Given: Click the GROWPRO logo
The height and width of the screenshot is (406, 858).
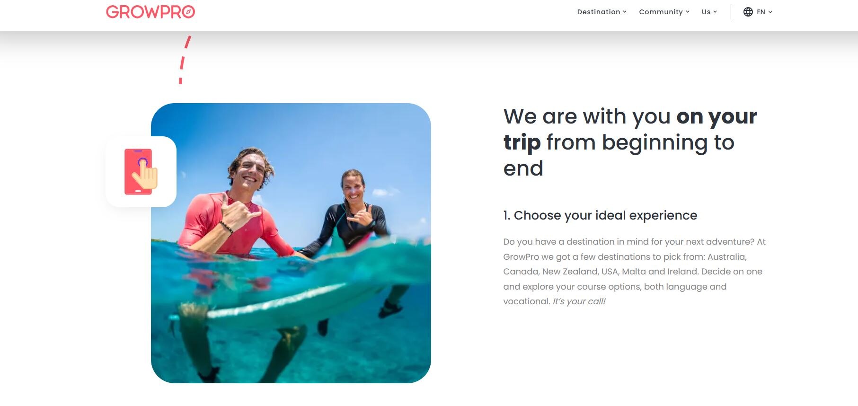Looking at the screenshot, I should tap(150, 12).
